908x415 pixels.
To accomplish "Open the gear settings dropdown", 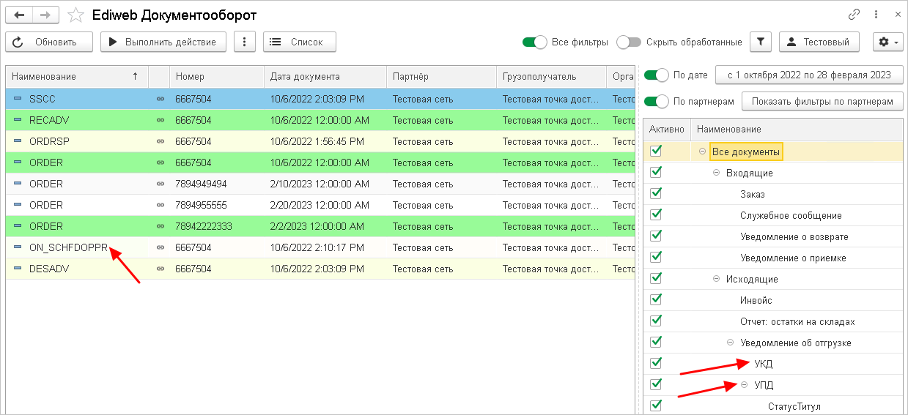I will coord(887,42).
